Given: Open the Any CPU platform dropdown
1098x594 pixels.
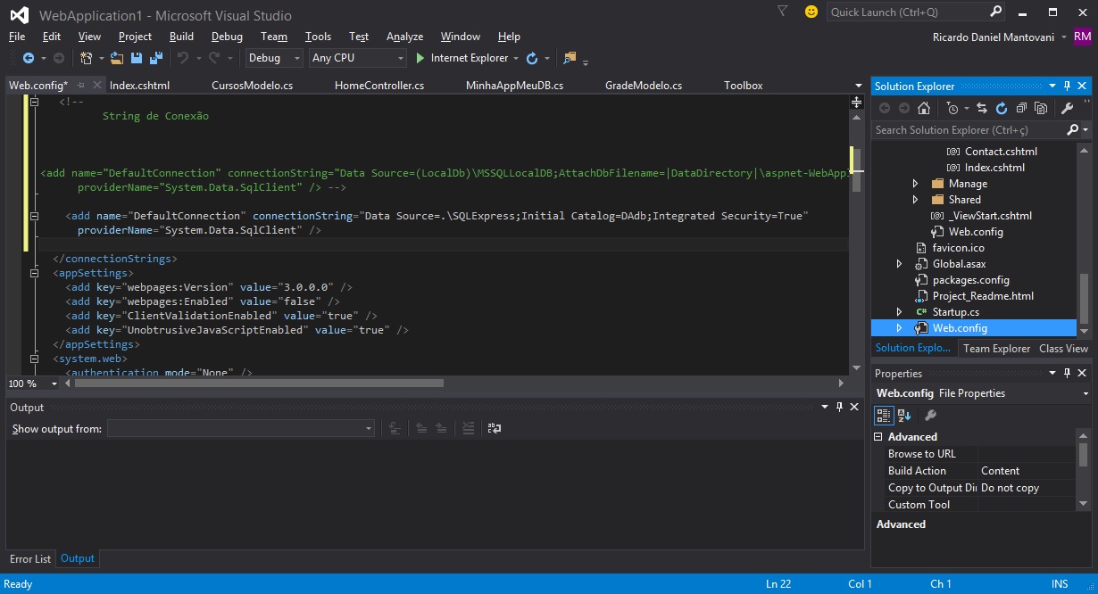Looking at the screenshot, I should pyautogui.click(x=357, y=58).
